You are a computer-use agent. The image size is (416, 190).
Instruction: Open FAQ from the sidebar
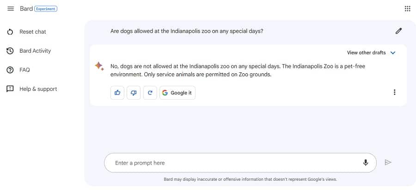(x=24, y=70)
